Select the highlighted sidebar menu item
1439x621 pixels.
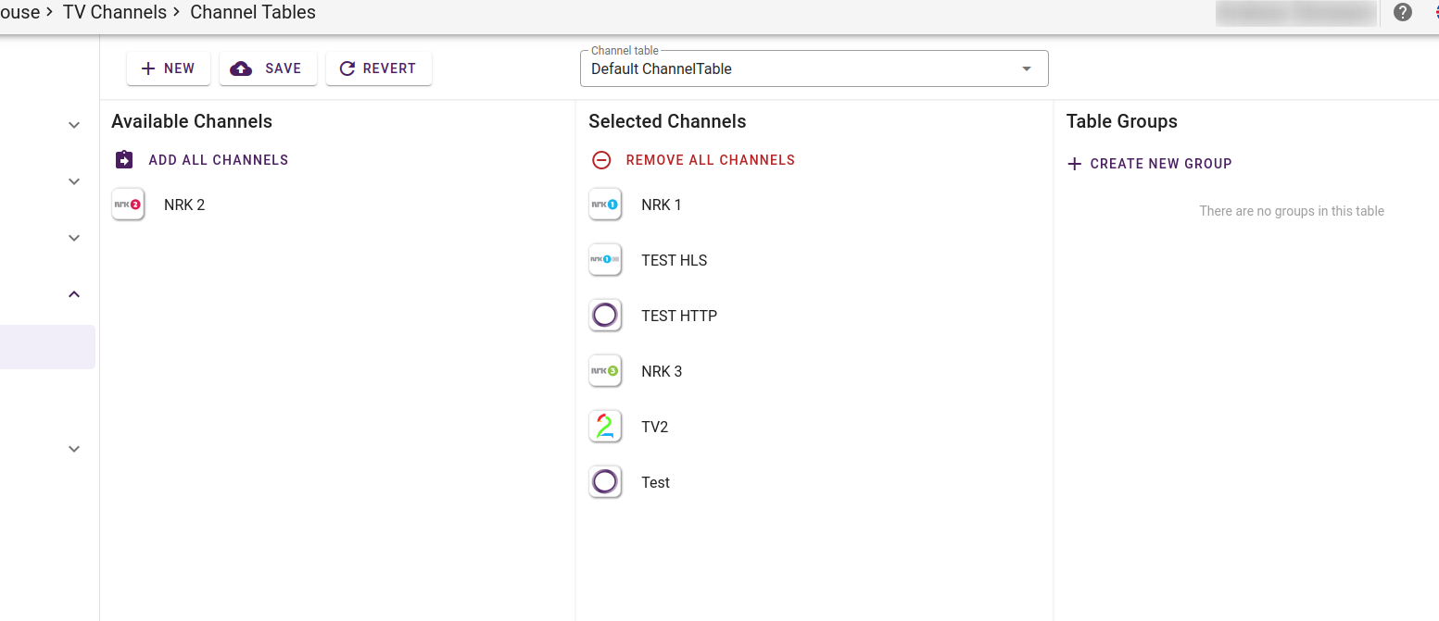(47, 346)
